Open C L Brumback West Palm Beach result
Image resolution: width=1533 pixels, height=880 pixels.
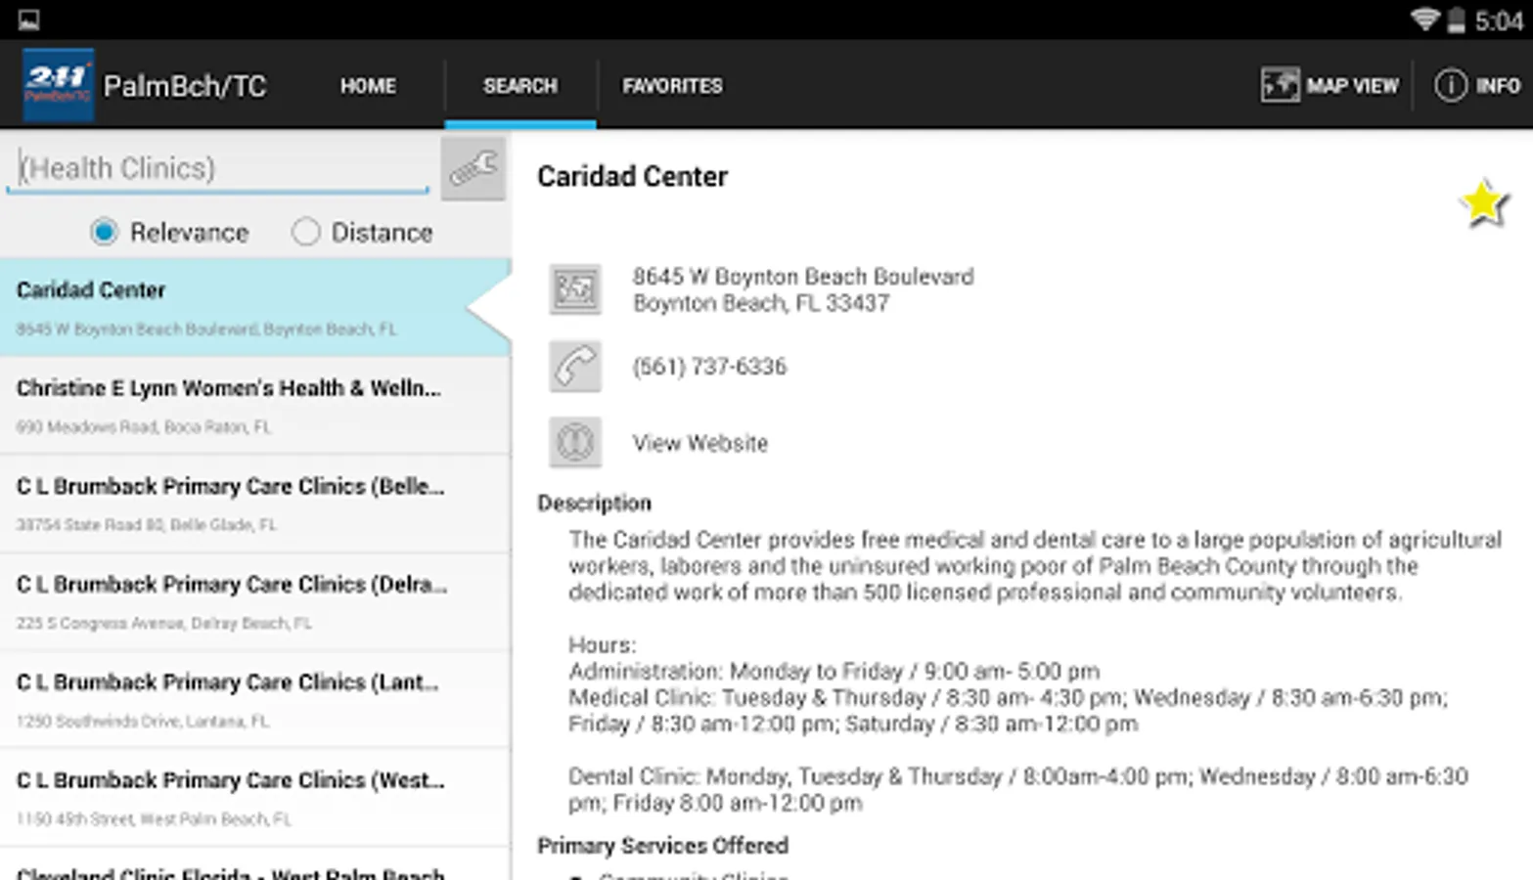(255, 798)
